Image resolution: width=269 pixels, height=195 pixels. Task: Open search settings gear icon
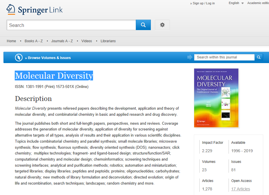(x=162, y=25)
